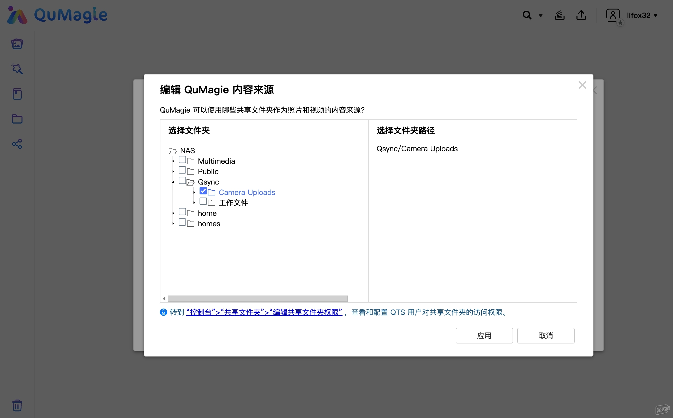673x418 pixels.
Task: Uncheck the Camera Uploads checkbox
Action: point(203,191)
